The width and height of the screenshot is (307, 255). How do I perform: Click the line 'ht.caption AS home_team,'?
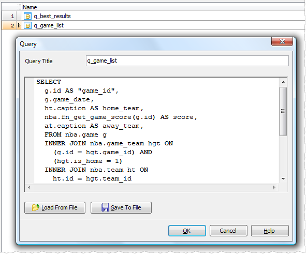(x=94, y=108)
